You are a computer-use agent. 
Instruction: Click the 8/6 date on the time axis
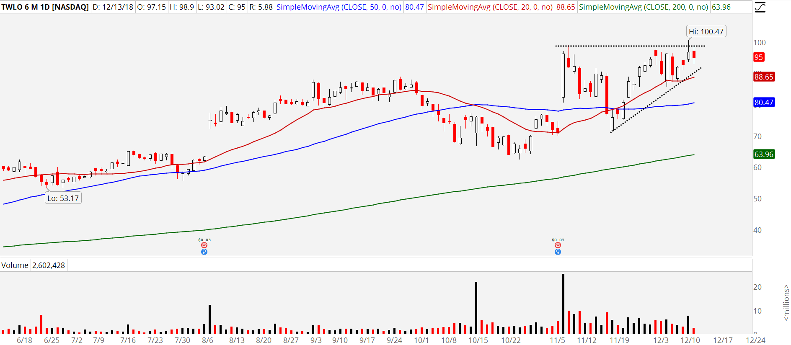click(207, 340)
